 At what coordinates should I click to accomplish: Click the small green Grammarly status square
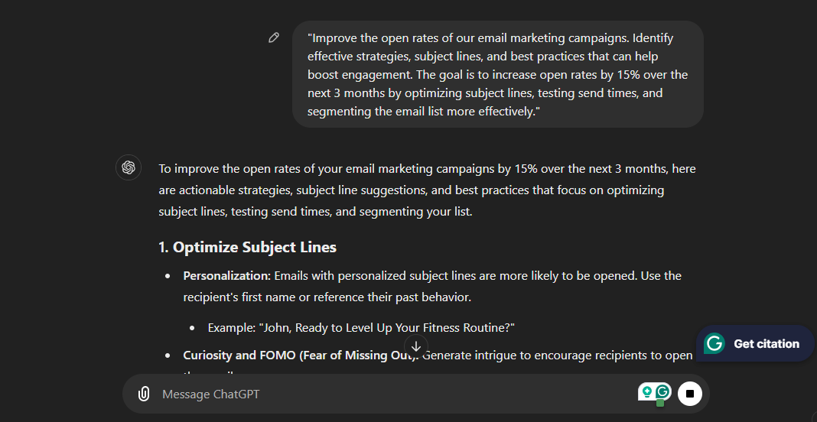coord(660,403)
